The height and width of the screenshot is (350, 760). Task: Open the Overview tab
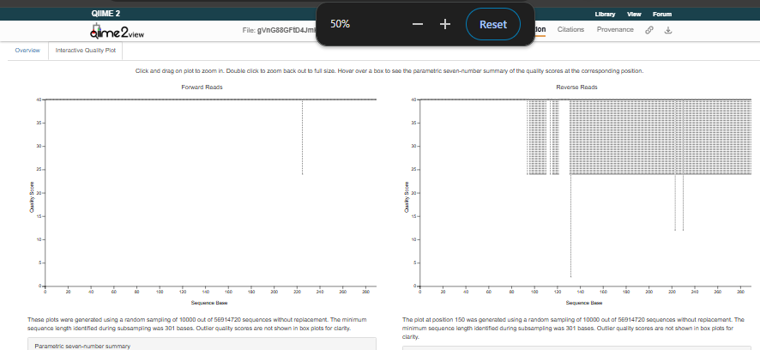coord(27,51)
